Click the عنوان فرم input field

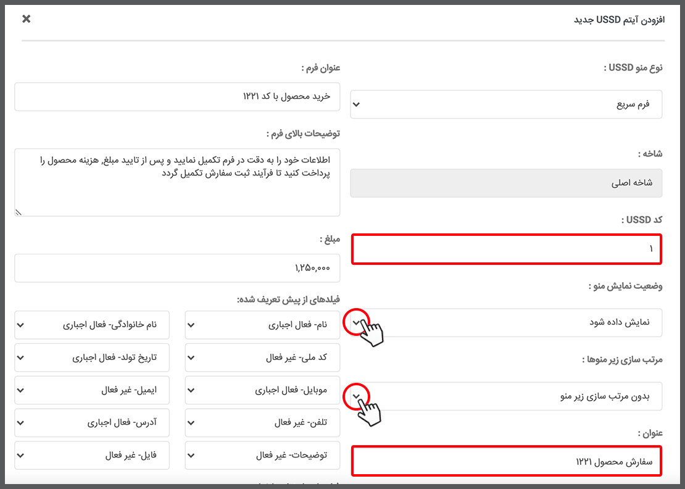click(177, 97)
